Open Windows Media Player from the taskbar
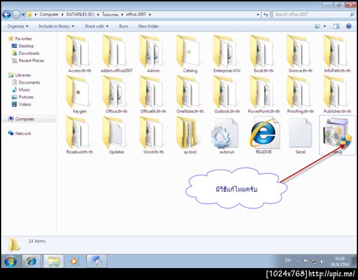358x280 pixels. (75, 261)
